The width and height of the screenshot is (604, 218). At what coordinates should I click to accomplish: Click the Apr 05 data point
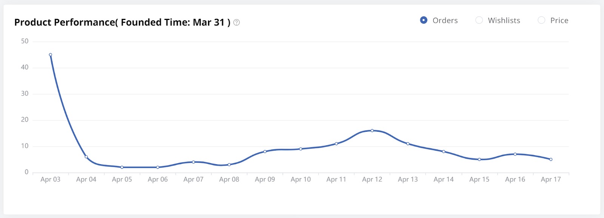coord(122,167)
